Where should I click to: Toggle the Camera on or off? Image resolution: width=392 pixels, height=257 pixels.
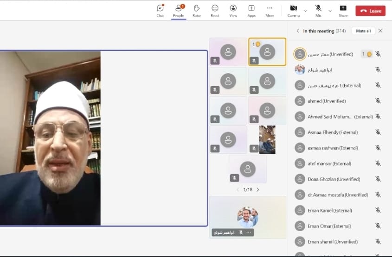pyautogui.click(x=293, y=10)
